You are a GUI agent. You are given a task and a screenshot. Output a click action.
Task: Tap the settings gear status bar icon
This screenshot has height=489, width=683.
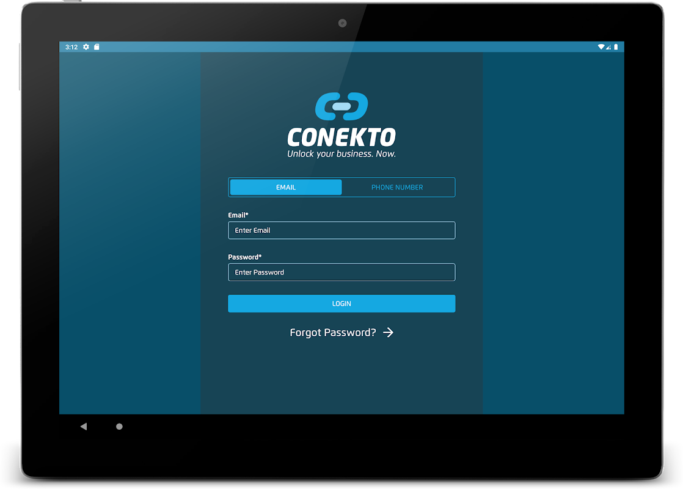coord(86,47)
